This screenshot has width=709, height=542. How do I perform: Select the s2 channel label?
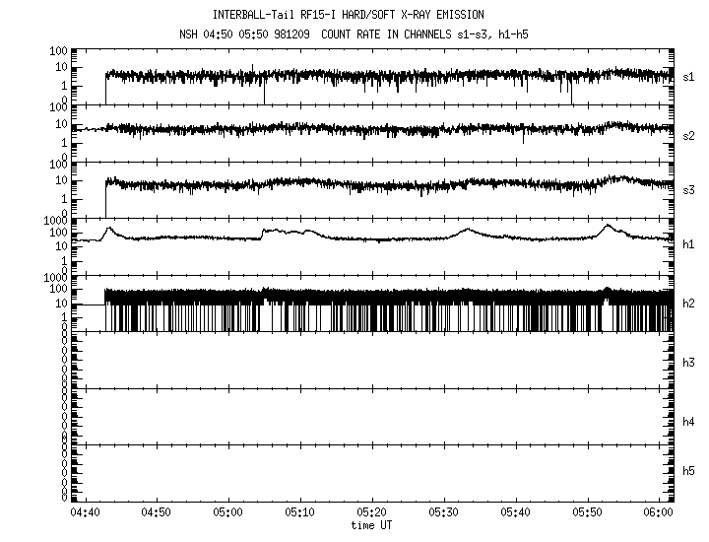coord(689,134)
